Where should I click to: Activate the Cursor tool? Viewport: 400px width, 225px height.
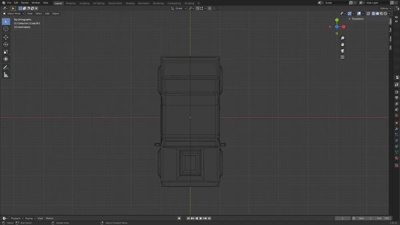coord(6,29)
